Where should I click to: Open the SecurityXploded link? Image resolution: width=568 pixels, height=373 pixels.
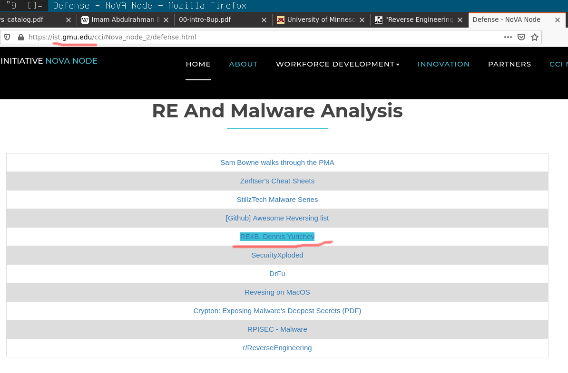[x=277, y=255]
